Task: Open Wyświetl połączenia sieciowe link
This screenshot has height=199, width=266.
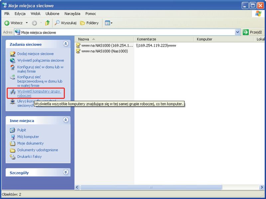Action: 41,60
